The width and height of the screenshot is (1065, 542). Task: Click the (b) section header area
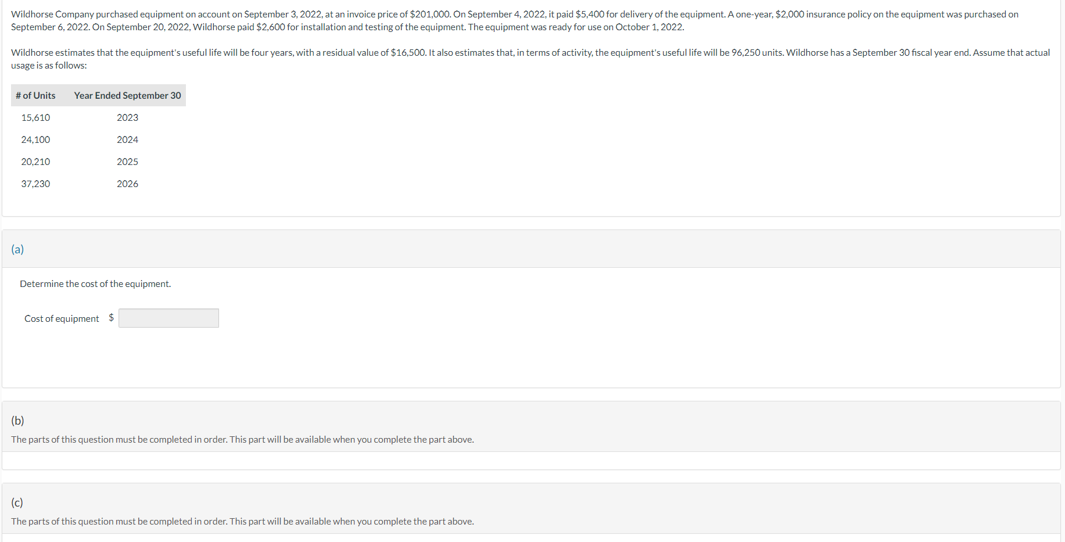tap(17, 419)
